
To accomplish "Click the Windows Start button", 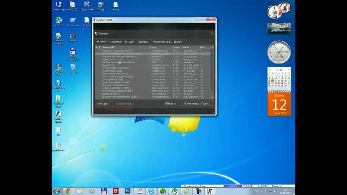I will tap(57, 191).
